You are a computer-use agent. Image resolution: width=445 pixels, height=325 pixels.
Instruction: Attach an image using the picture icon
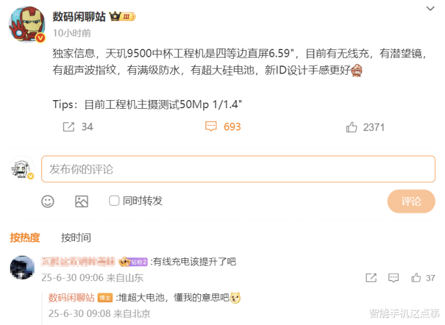(82, 201)
